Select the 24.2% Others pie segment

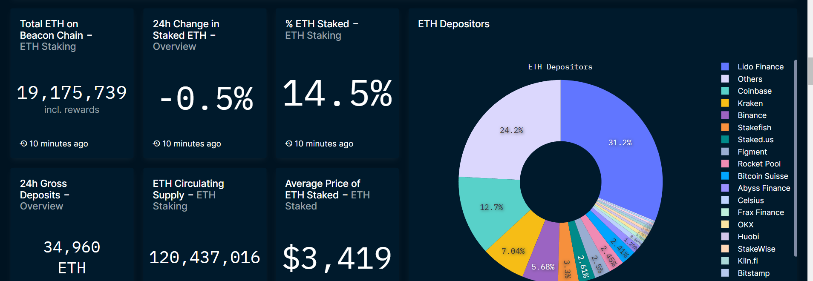511,130
